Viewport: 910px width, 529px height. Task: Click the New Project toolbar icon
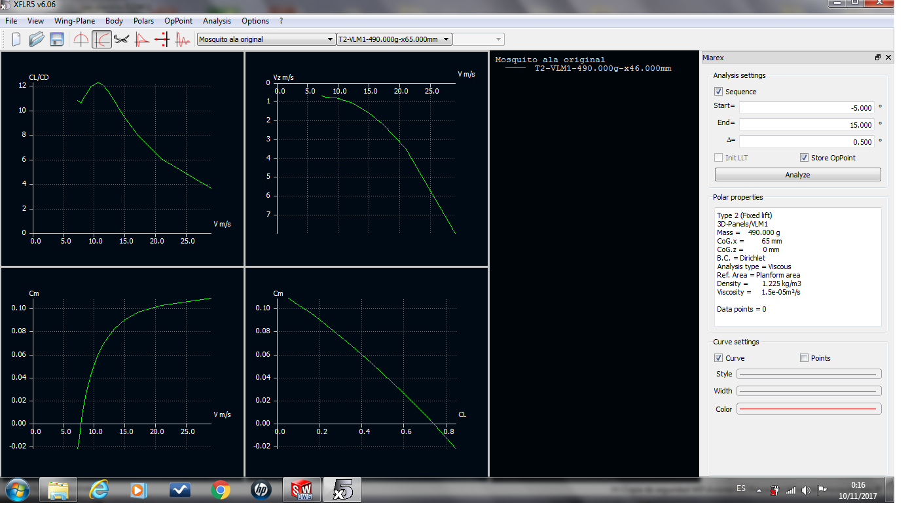[x=16, y=39]
